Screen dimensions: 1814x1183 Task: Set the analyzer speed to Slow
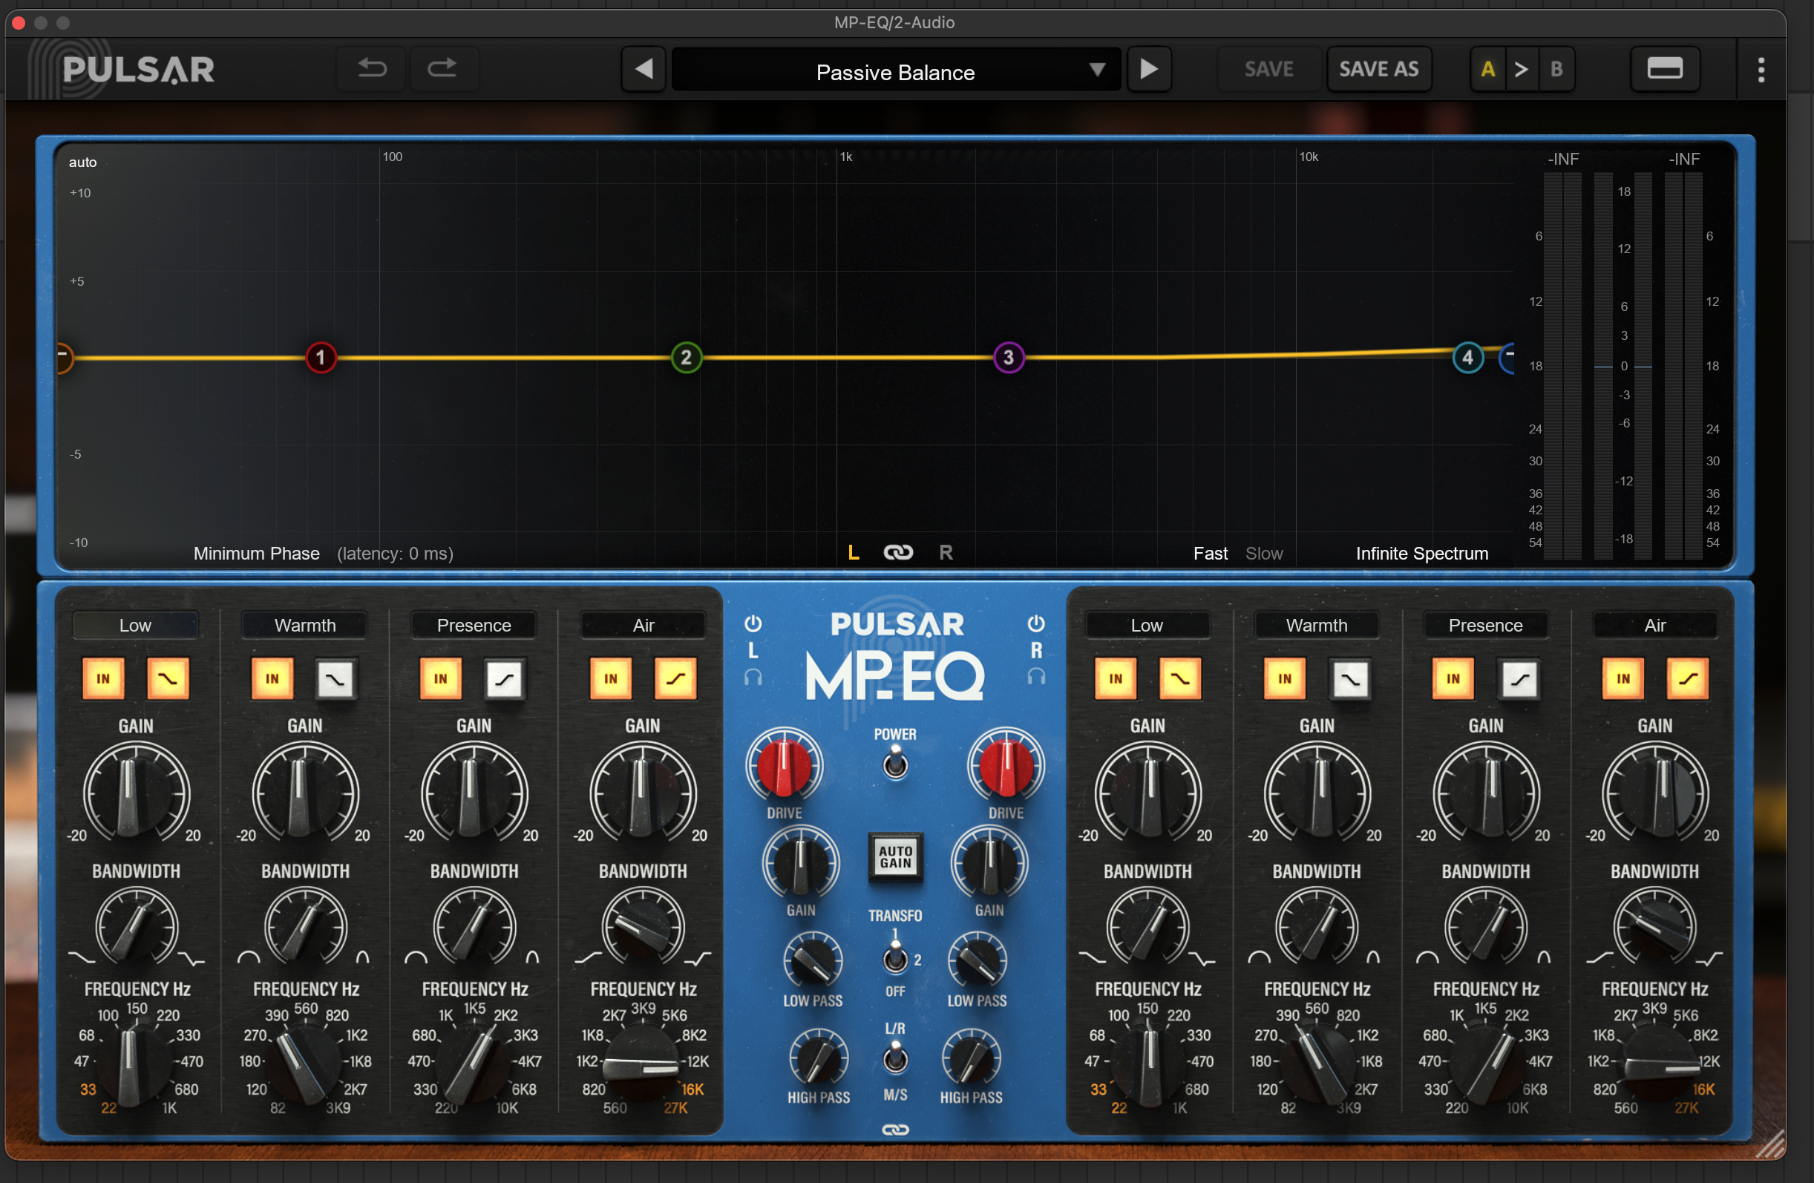[1264, 554]
